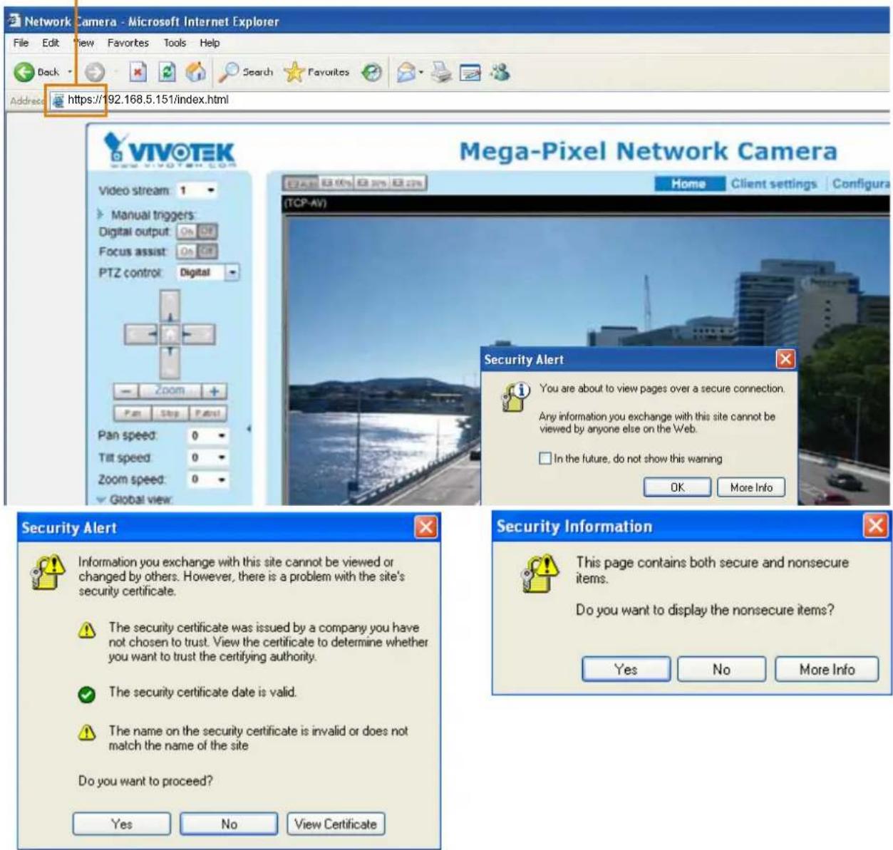Open the Back button history dropdown arrow

70,72
